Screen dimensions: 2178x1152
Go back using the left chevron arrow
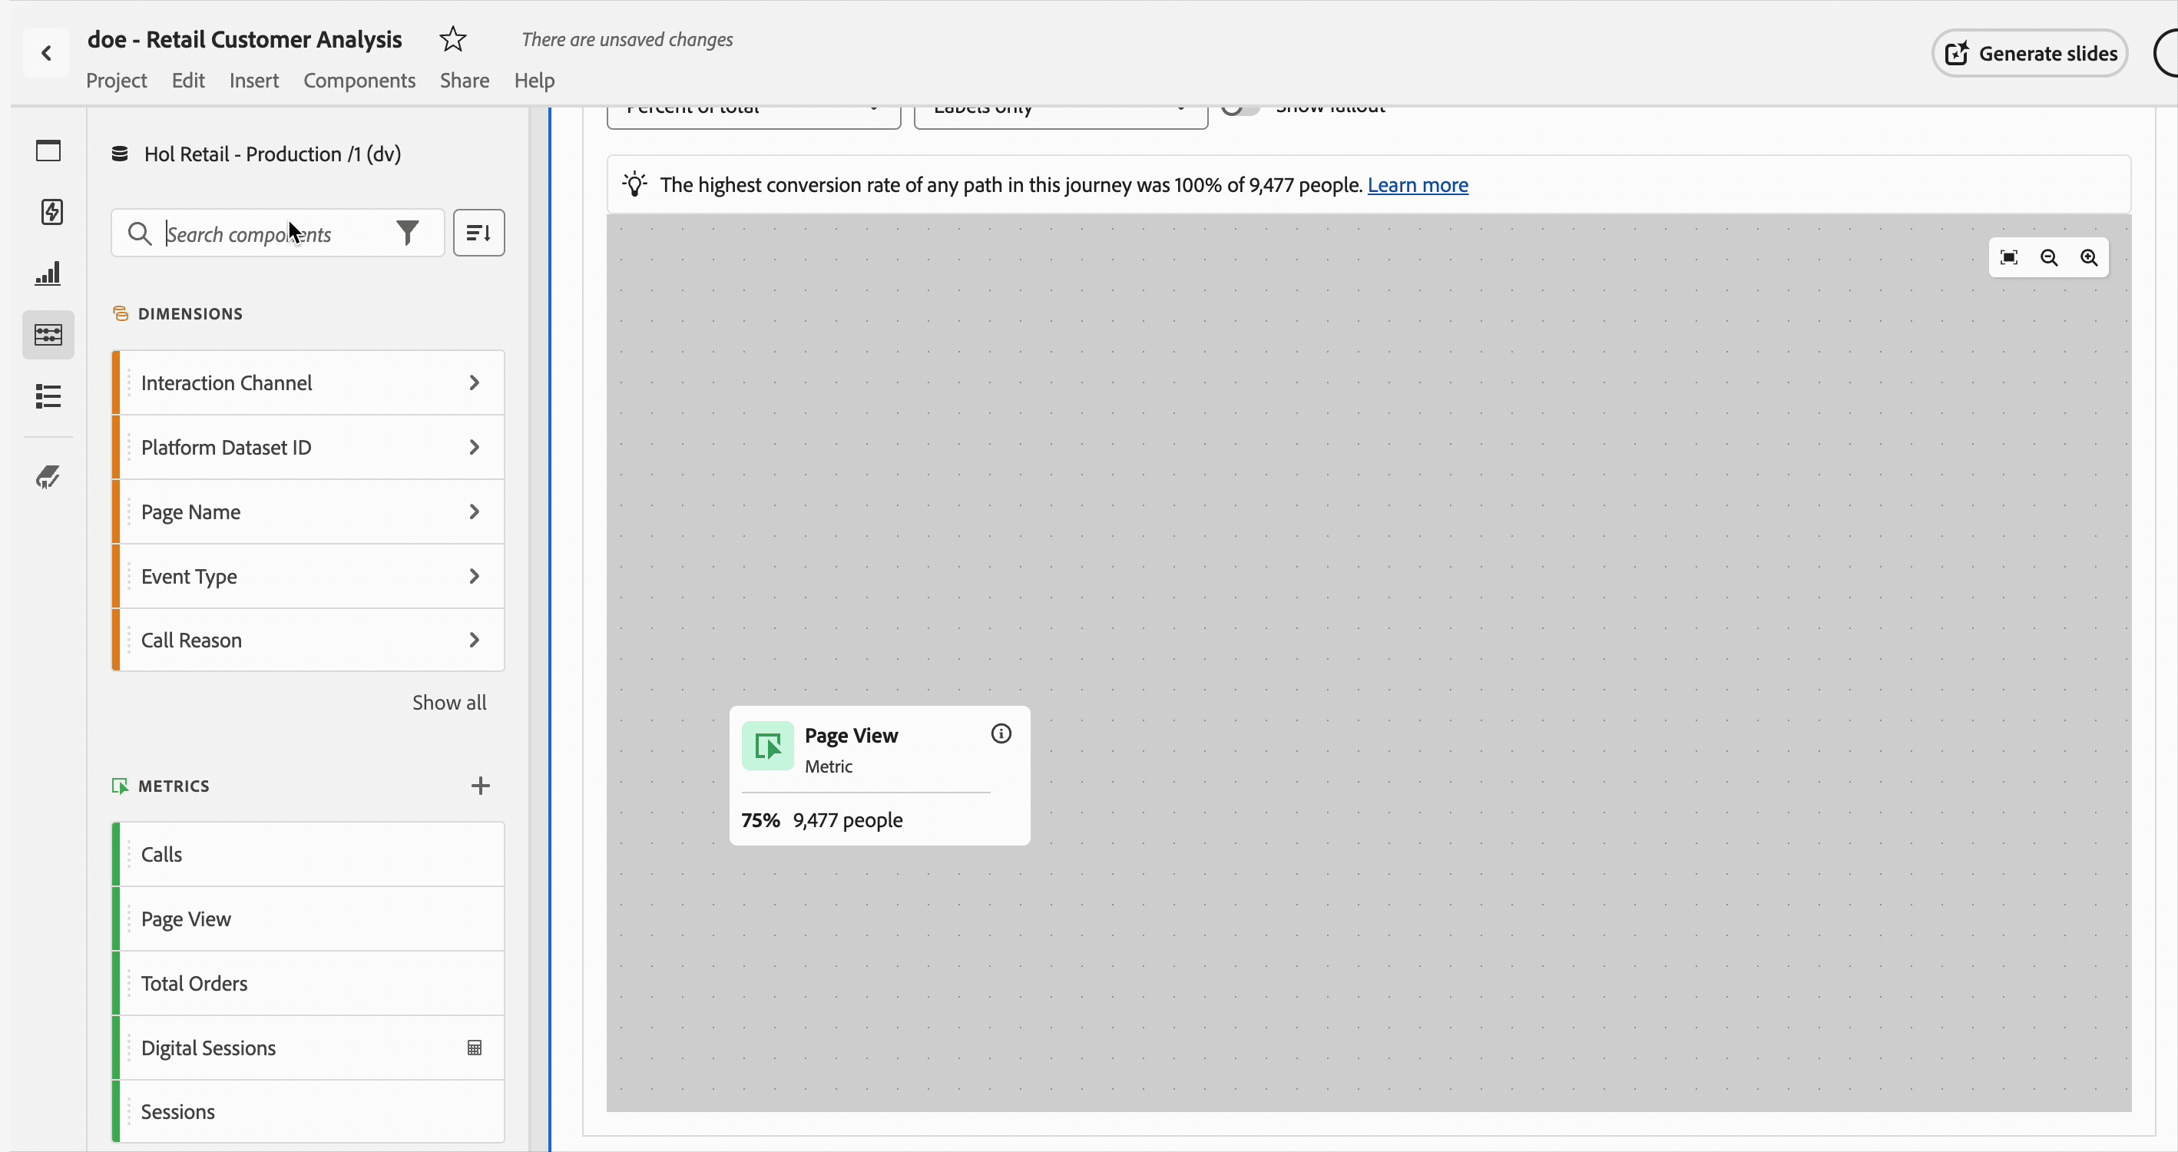pos(47,53)
